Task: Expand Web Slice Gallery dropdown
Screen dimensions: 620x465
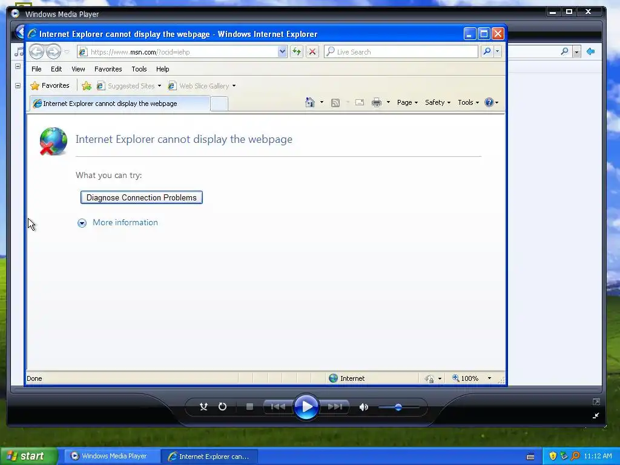Action: [234, 86]
